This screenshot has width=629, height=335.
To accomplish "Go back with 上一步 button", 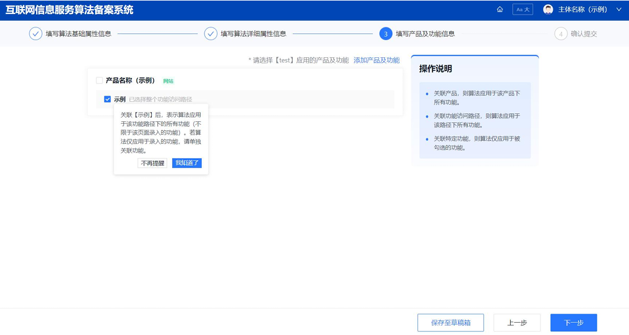I will coord(517,323).
